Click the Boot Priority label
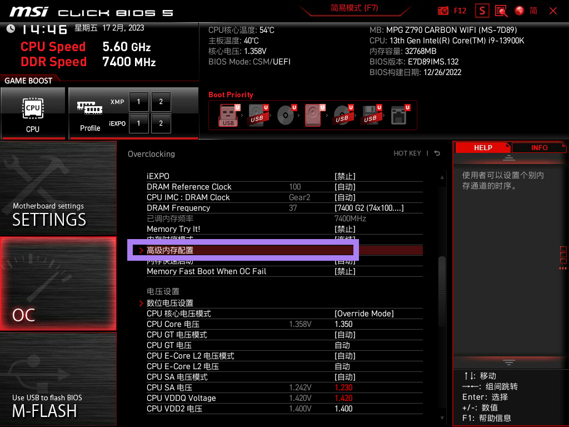Viewport: 569px width, 427px height. [x=231, y=95]
